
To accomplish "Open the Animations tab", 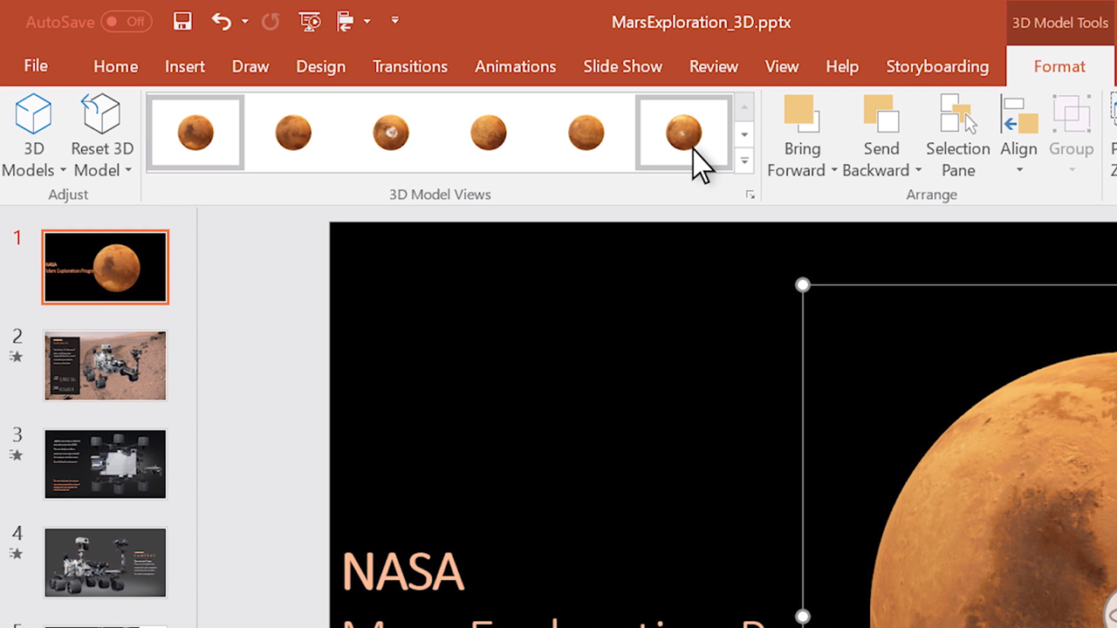I will click(516, 66).
